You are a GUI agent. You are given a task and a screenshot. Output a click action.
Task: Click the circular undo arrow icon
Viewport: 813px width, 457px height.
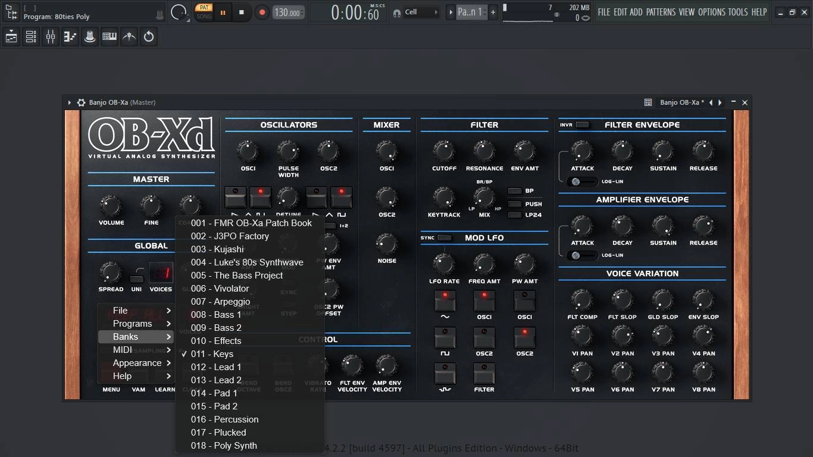tap(149, 37)
